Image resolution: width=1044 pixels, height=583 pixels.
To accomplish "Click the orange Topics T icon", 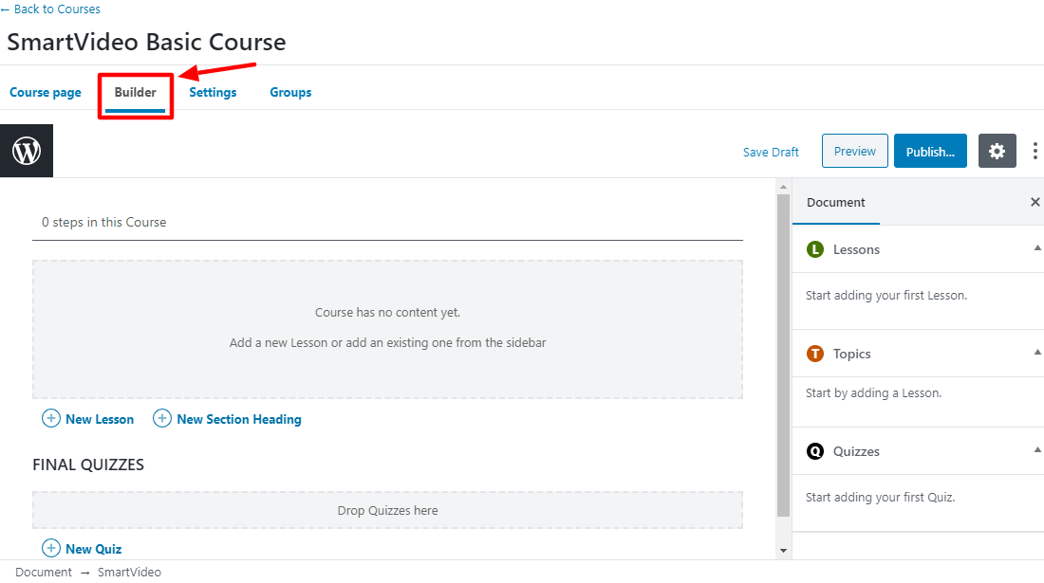I will click(x=815, y=354).
